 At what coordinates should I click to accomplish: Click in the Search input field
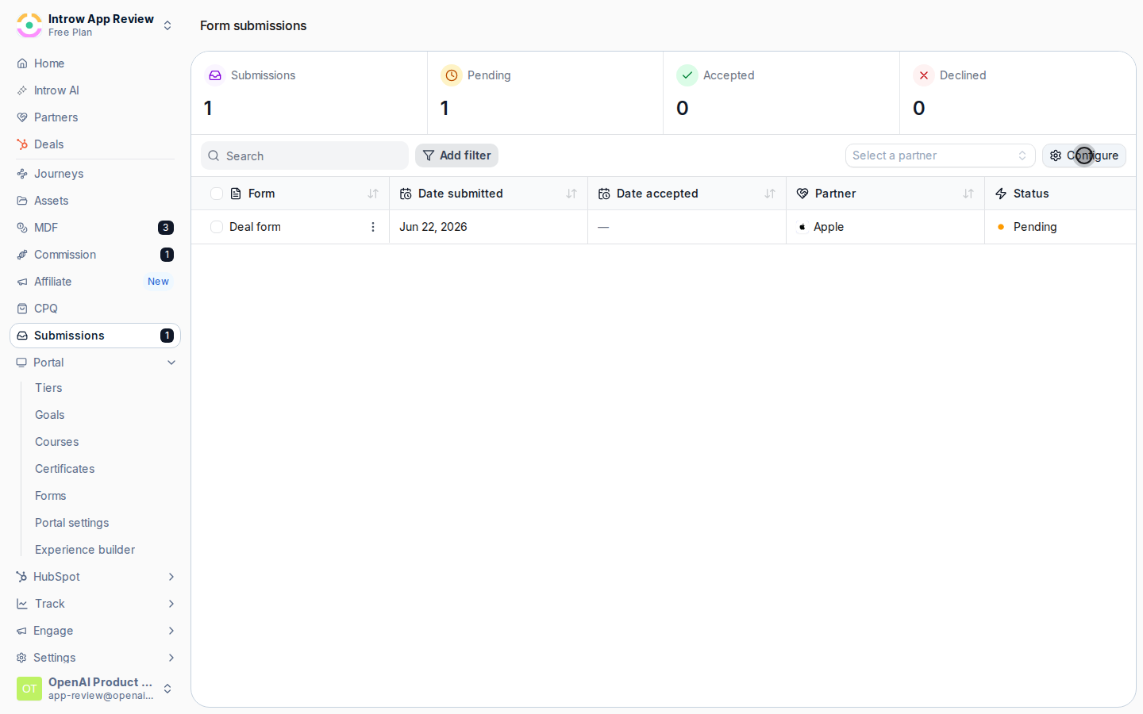[305, 155]
